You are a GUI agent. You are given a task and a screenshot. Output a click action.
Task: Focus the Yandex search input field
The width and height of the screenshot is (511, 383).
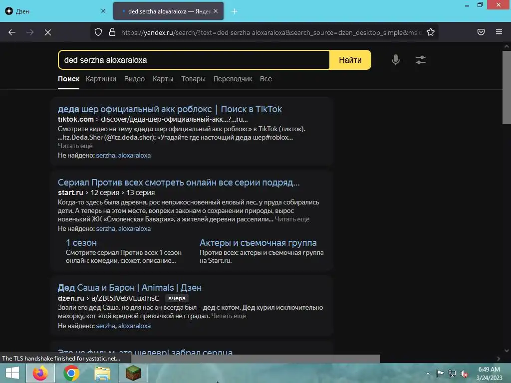point(194,60)
